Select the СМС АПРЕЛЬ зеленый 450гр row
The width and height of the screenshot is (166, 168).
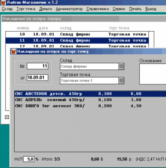pos(90,100)
